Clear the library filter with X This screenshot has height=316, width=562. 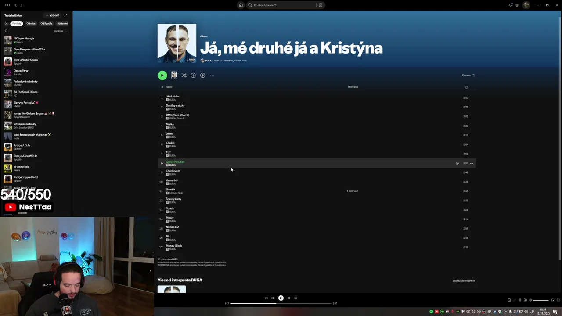(x=6, y=23)
